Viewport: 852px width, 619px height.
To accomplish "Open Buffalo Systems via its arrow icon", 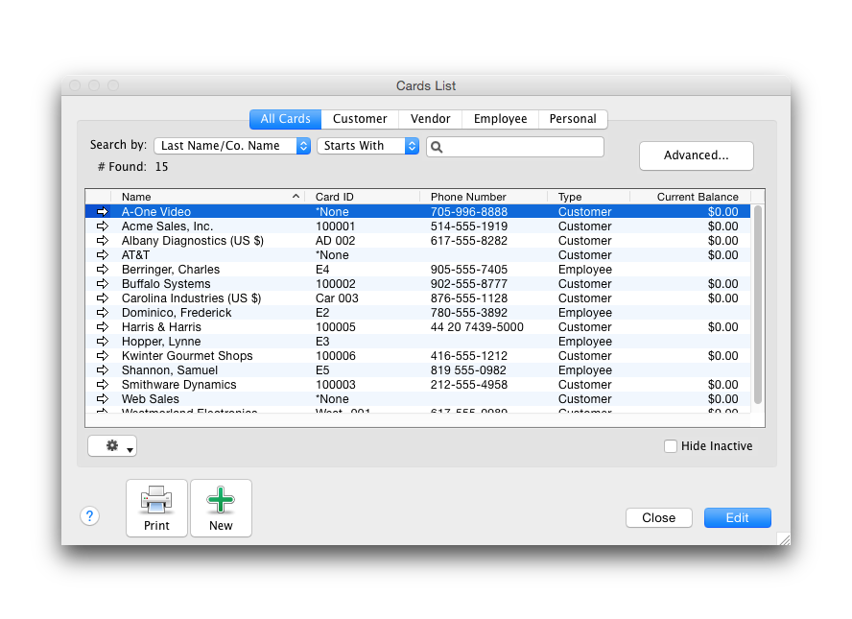I will (103, 284).
